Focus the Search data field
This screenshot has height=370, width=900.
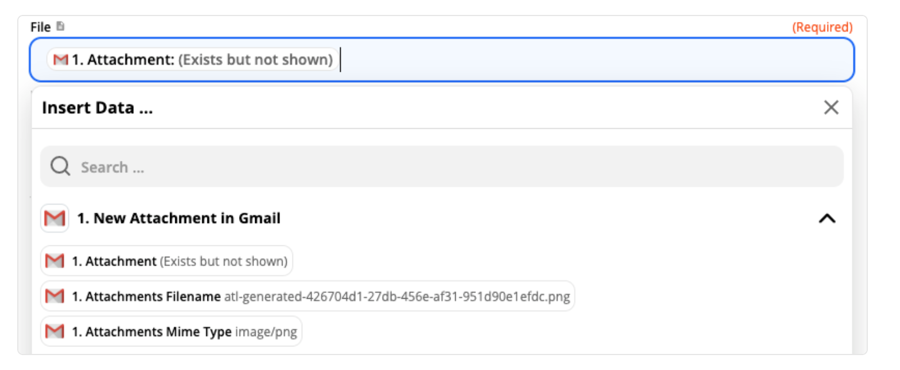click(x=441, y=167)
